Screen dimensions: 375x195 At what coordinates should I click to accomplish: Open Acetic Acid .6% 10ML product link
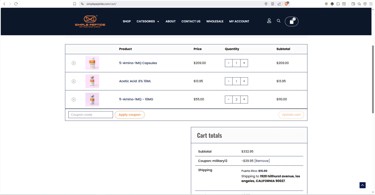coord(135,81)
